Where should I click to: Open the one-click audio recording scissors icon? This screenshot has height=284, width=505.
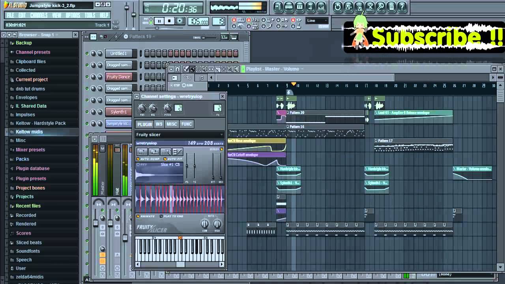tap(370, 7)
